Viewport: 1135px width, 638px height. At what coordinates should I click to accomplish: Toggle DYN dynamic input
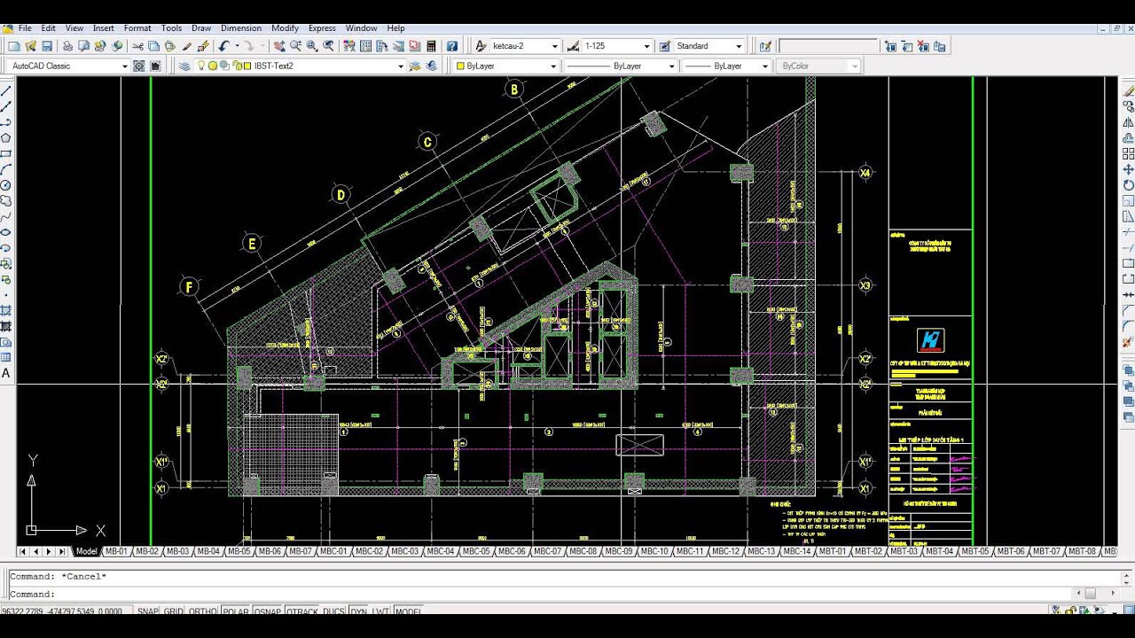(x=358, y=611)
